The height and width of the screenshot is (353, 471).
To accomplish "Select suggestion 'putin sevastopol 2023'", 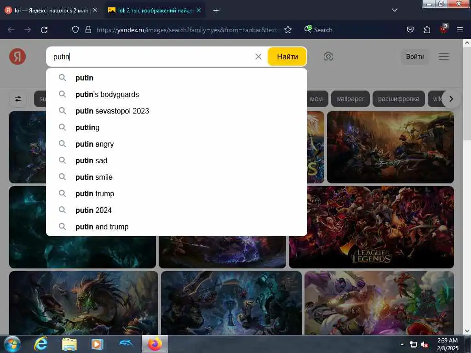I will pos(177,111).
